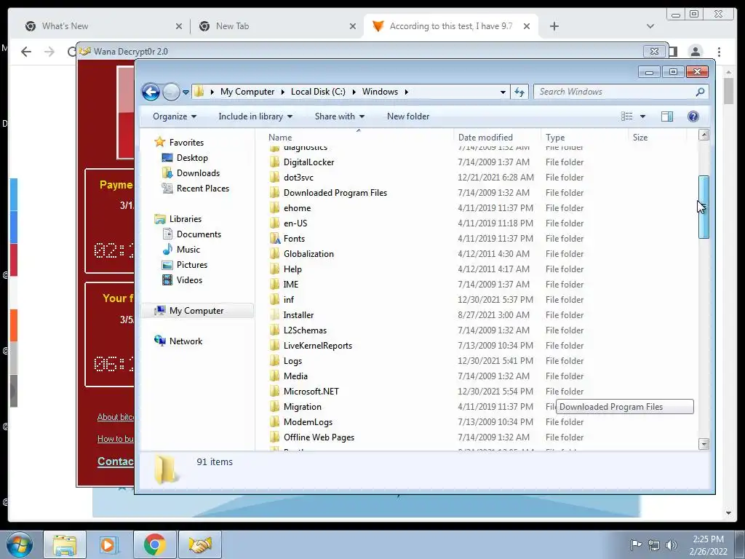
Task: Select the ehome folder icon
Action: click(x=274, y=207)
